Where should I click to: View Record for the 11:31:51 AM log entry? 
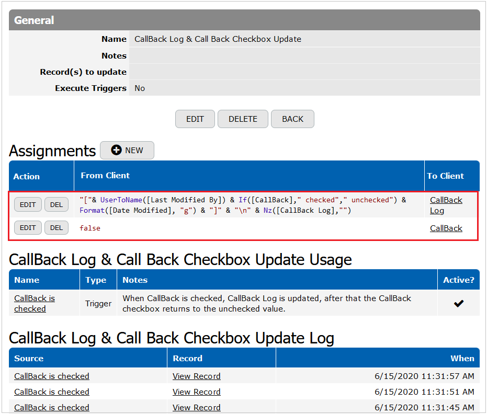pyautogui.click(x=196, y=392)
